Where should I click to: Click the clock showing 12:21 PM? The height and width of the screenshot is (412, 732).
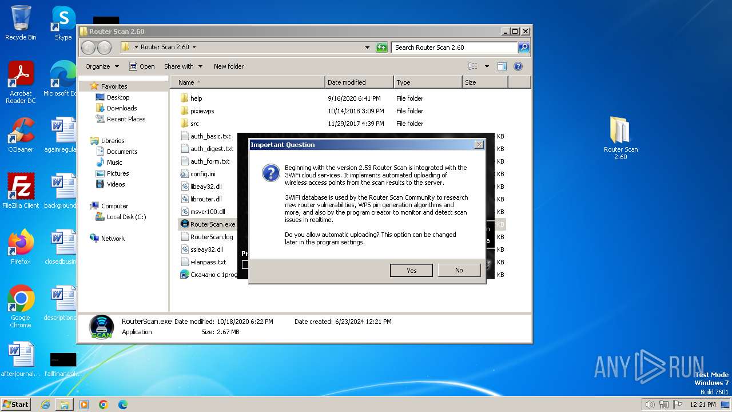(703, 405)
